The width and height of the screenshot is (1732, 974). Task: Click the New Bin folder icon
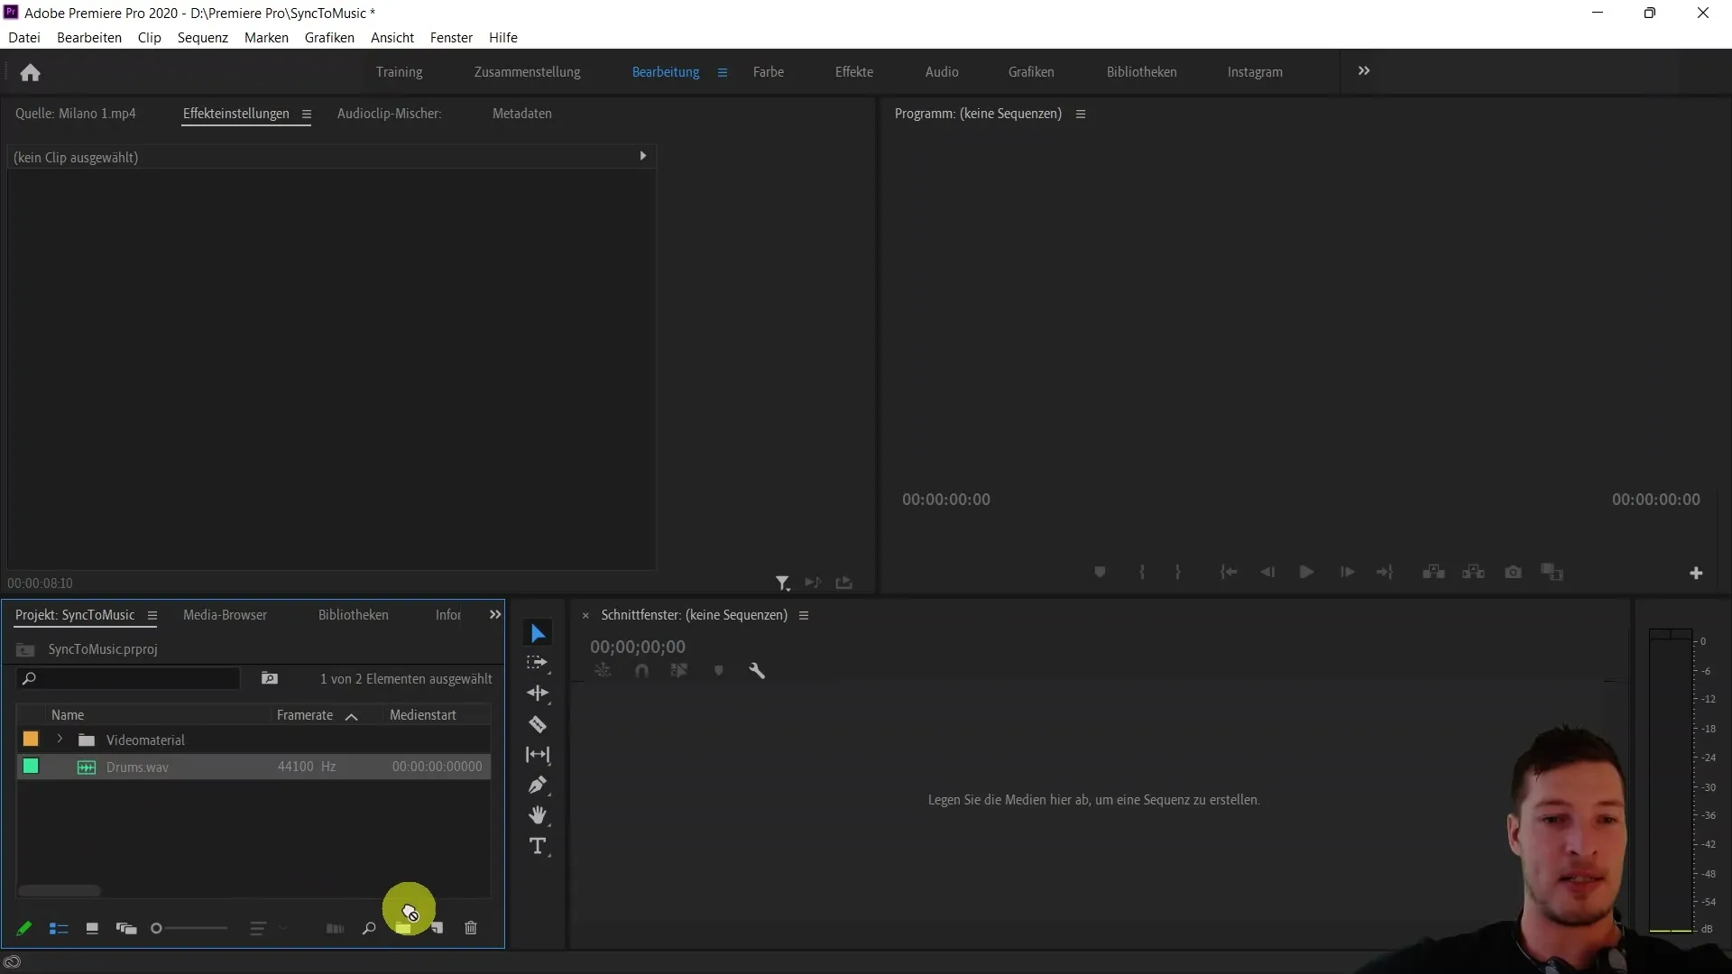403,928
